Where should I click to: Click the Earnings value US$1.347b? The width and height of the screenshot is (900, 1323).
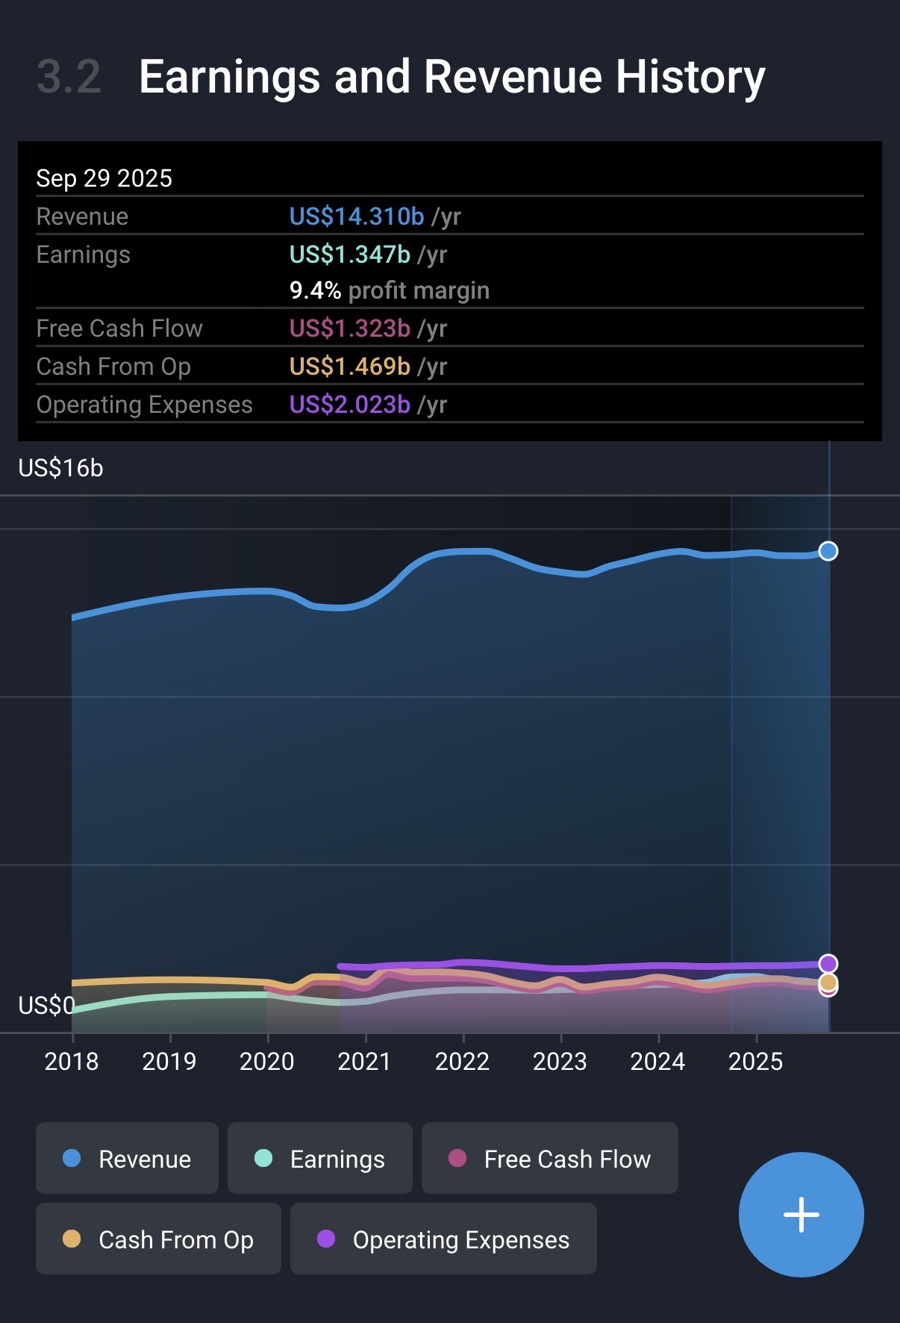point(349,255)
